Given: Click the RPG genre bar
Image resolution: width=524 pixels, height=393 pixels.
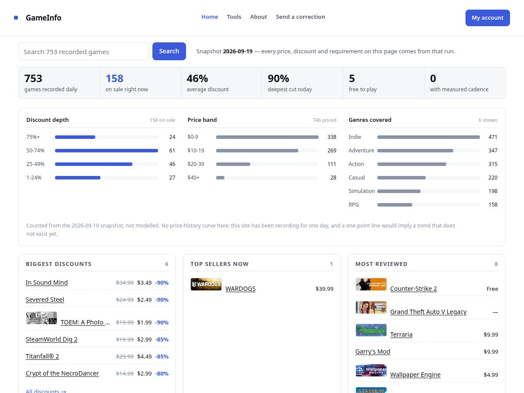Looking at the screenshot, I should (x=428, y=205).
